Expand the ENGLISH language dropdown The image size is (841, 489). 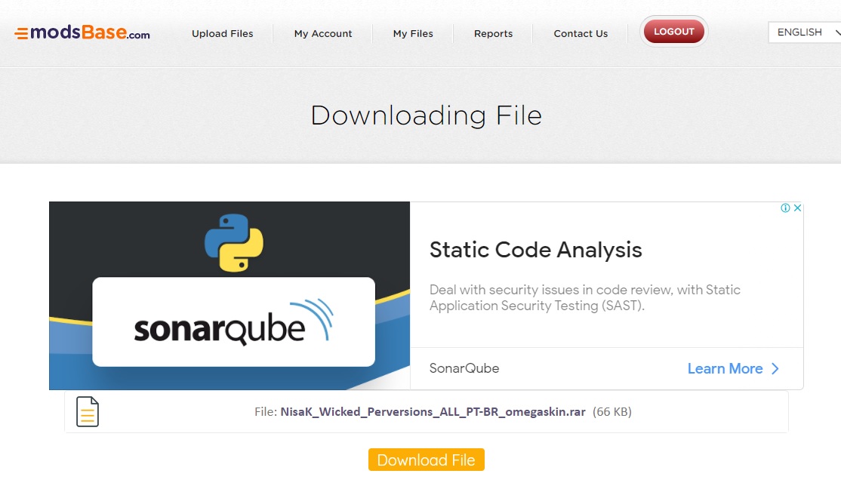805,32
